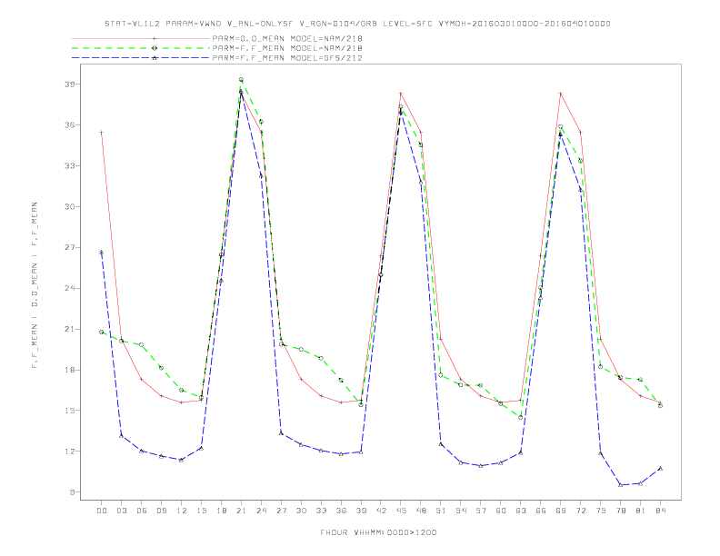720x556 pixels.
Task: Select legend entry PARM=F.F_MEAN MODEL=GFS/212
Action: (287, 58)
